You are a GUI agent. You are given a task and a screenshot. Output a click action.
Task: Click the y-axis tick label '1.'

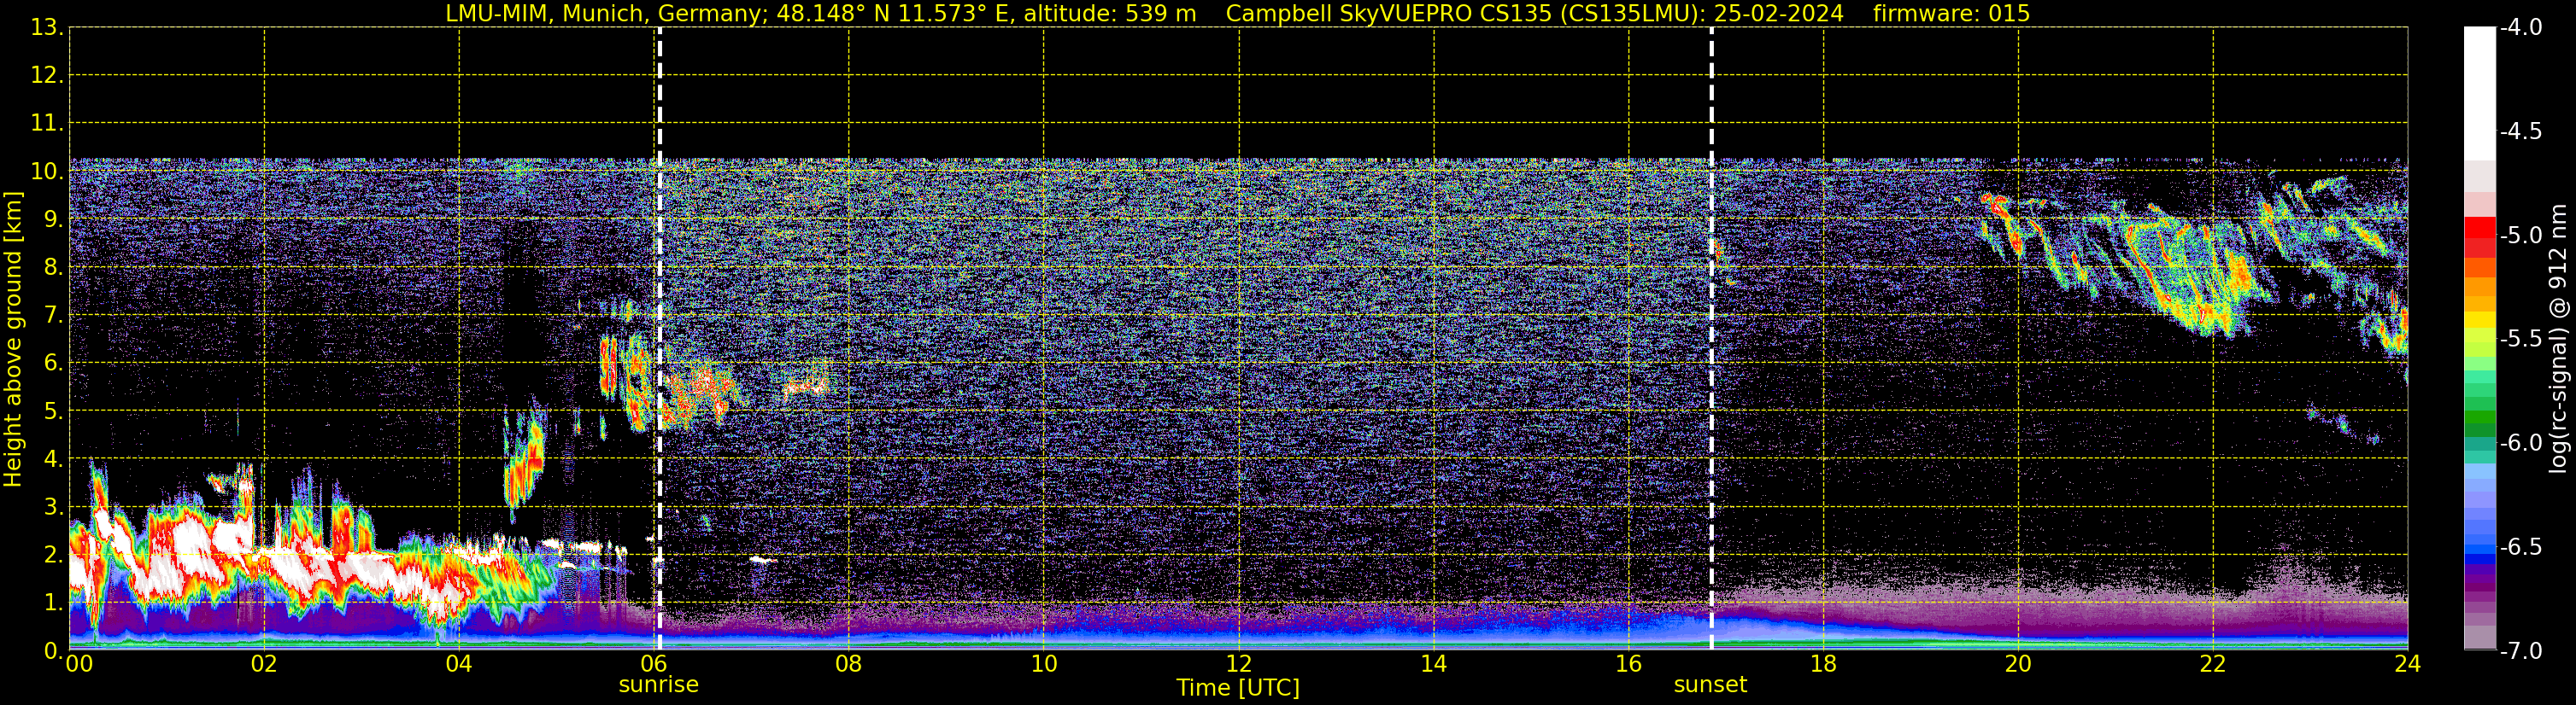point(53,603)
